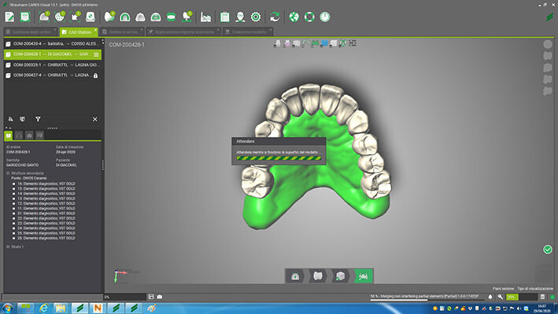The image size is (558, 314).
Task: Click the green lips smile toolbar icon
Action: tap(171, 17)
